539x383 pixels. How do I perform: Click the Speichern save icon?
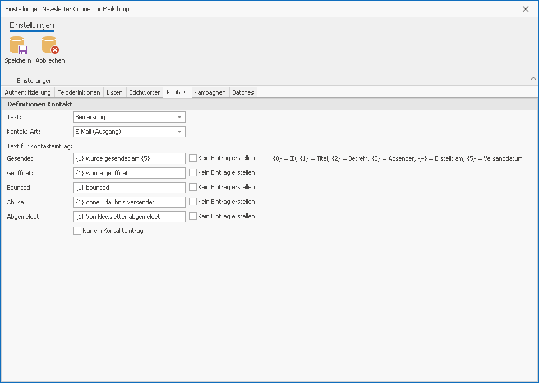(18, 46)
